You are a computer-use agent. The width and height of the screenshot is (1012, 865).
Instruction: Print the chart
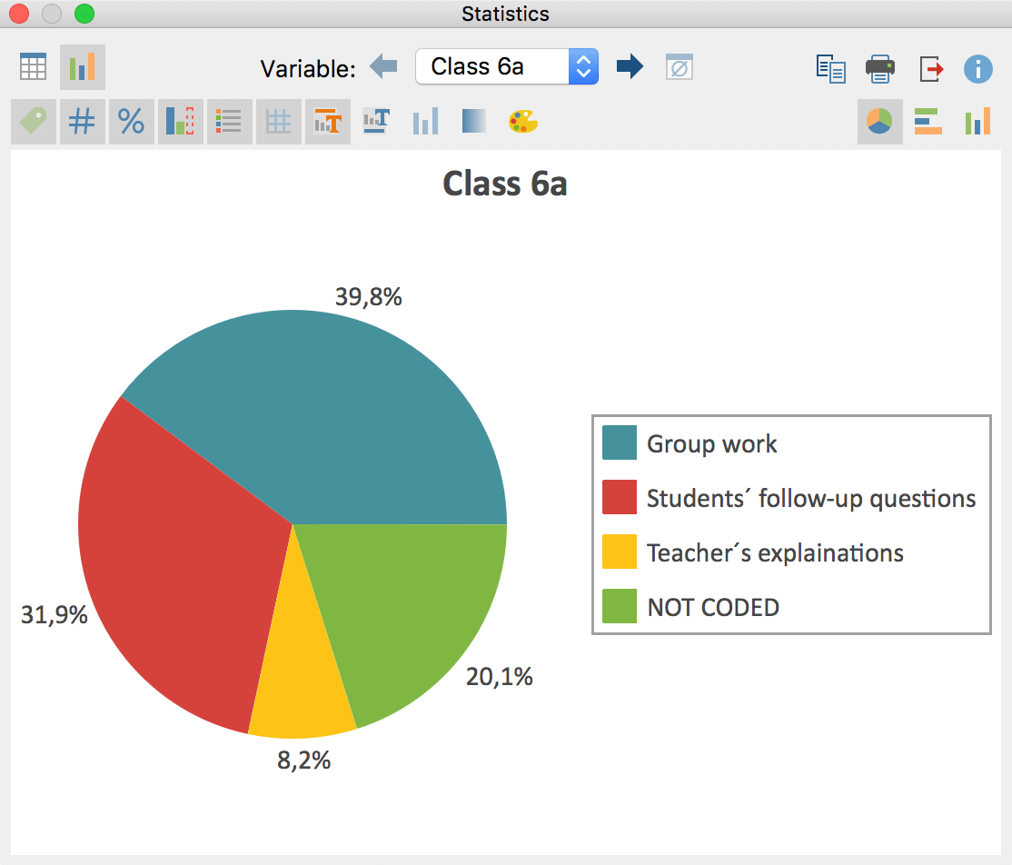coord(879,68)
